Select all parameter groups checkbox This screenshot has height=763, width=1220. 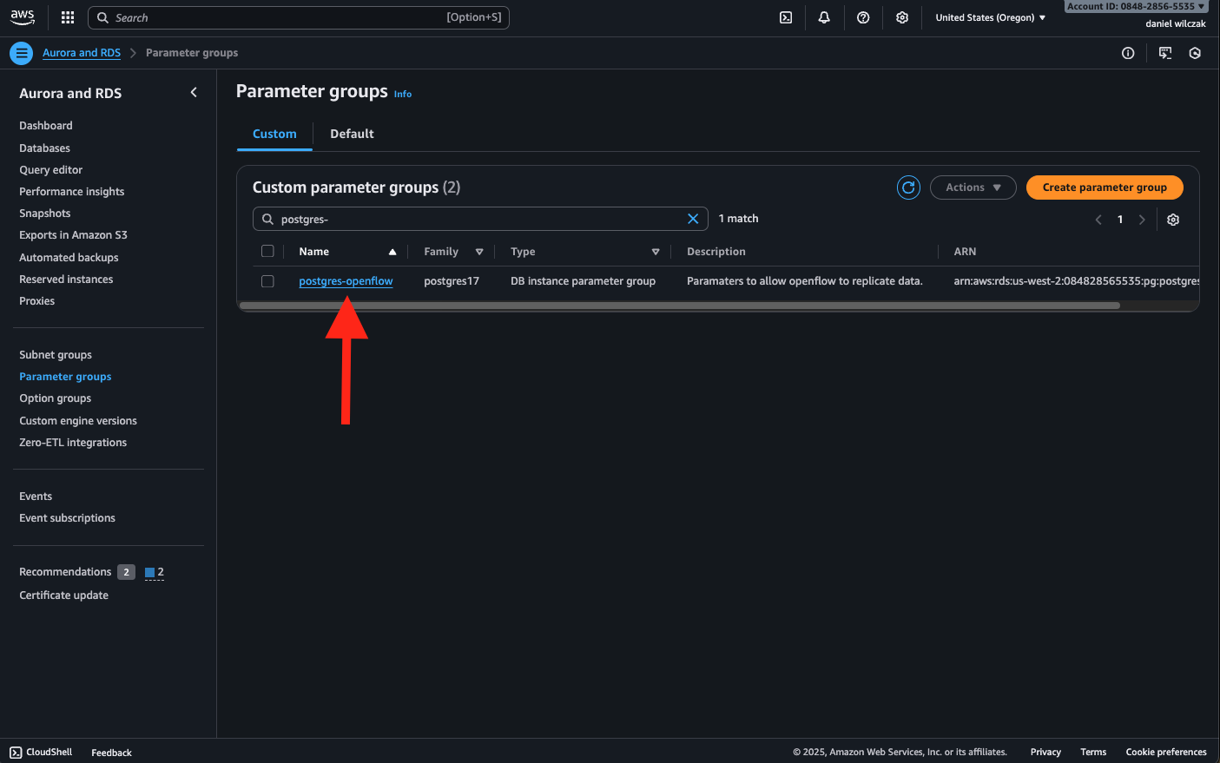point(267,252)
